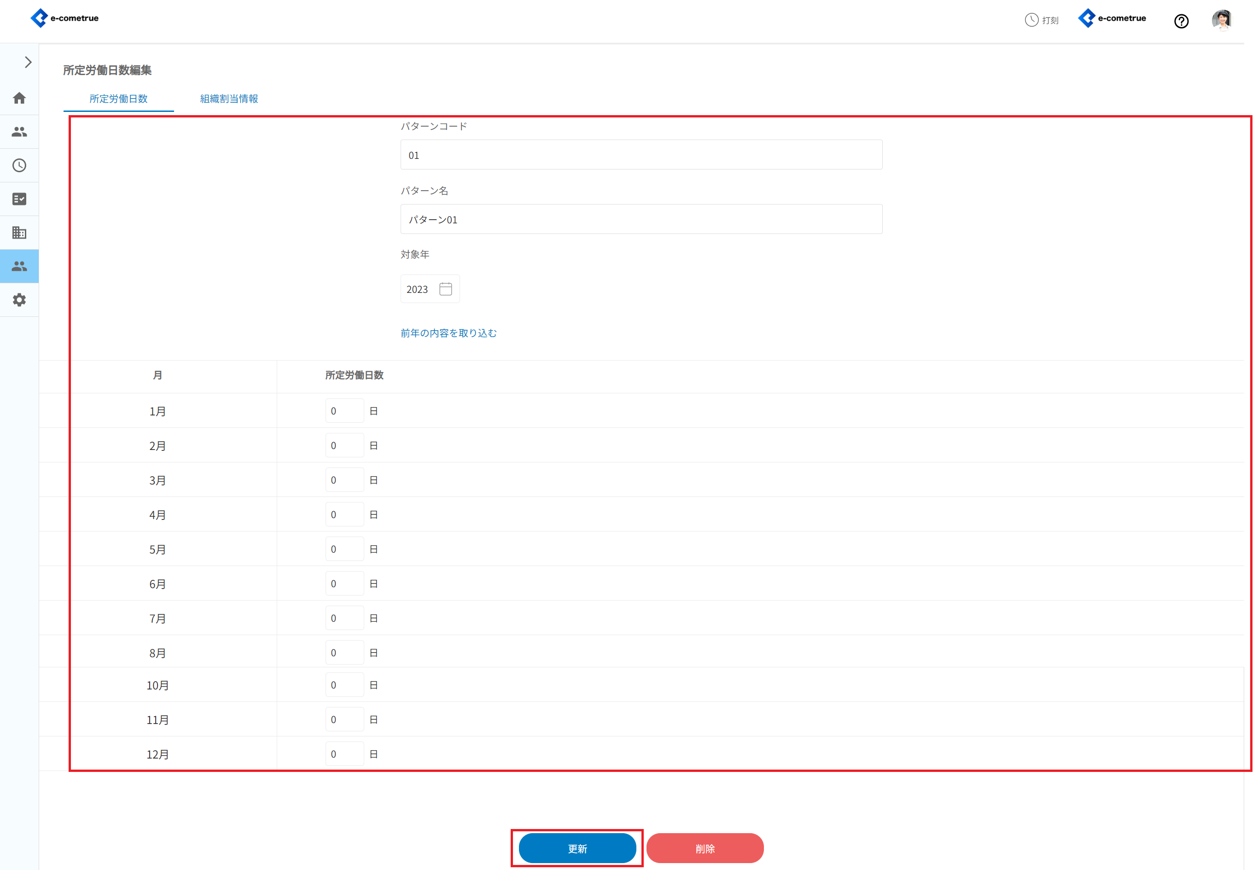Click the 打刻 clock-in icon
This screenshot has height=870, width=1258.
(1042, 20)
